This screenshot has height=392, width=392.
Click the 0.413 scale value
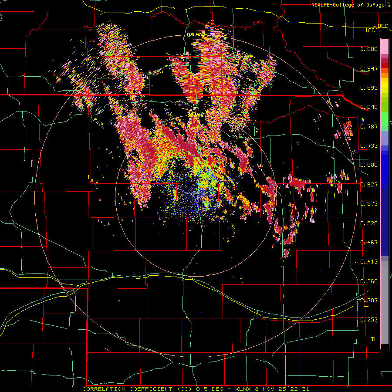click(369, 262)
